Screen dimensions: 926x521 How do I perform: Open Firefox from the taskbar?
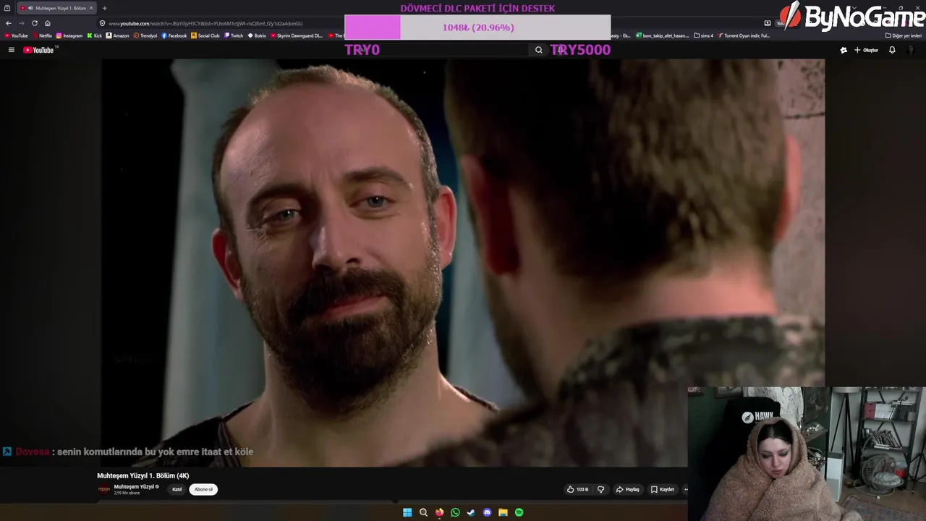pyautogui.click(x=439, y=512)
